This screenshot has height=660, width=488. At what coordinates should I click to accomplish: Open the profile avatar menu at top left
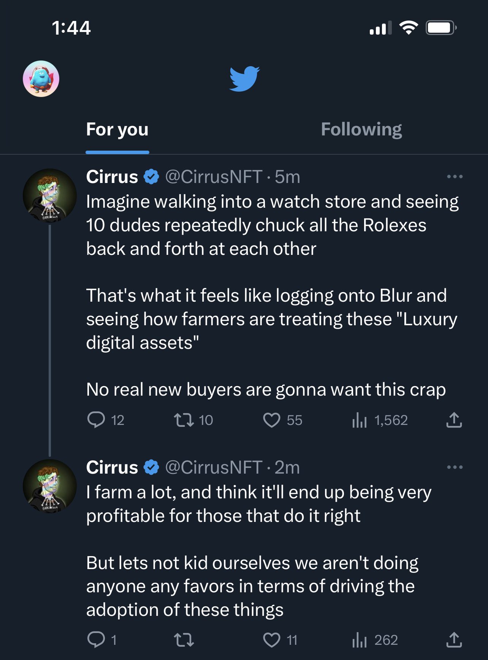(x=41, y=79)
